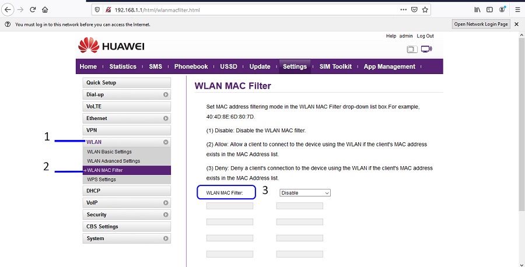Reload the page with the refresh icon
This screenshot has width=525, height=267.
(x=33, y=10)
